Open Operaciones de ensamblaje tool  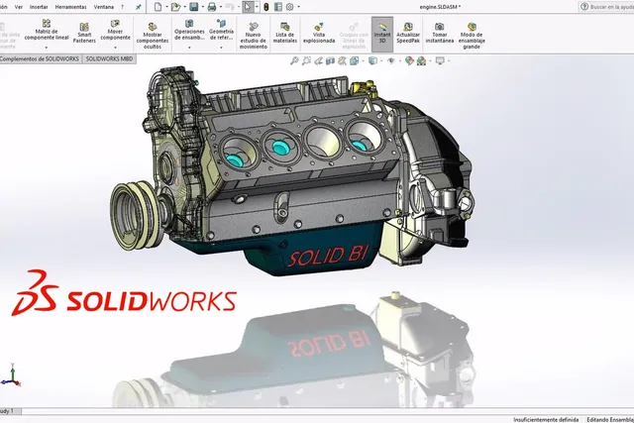click(x=189, y=31)
